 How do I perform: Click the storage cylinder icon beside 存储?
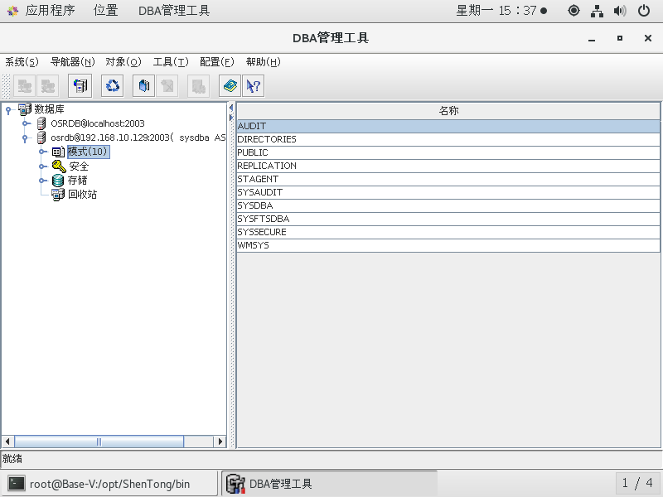[58, 181]
